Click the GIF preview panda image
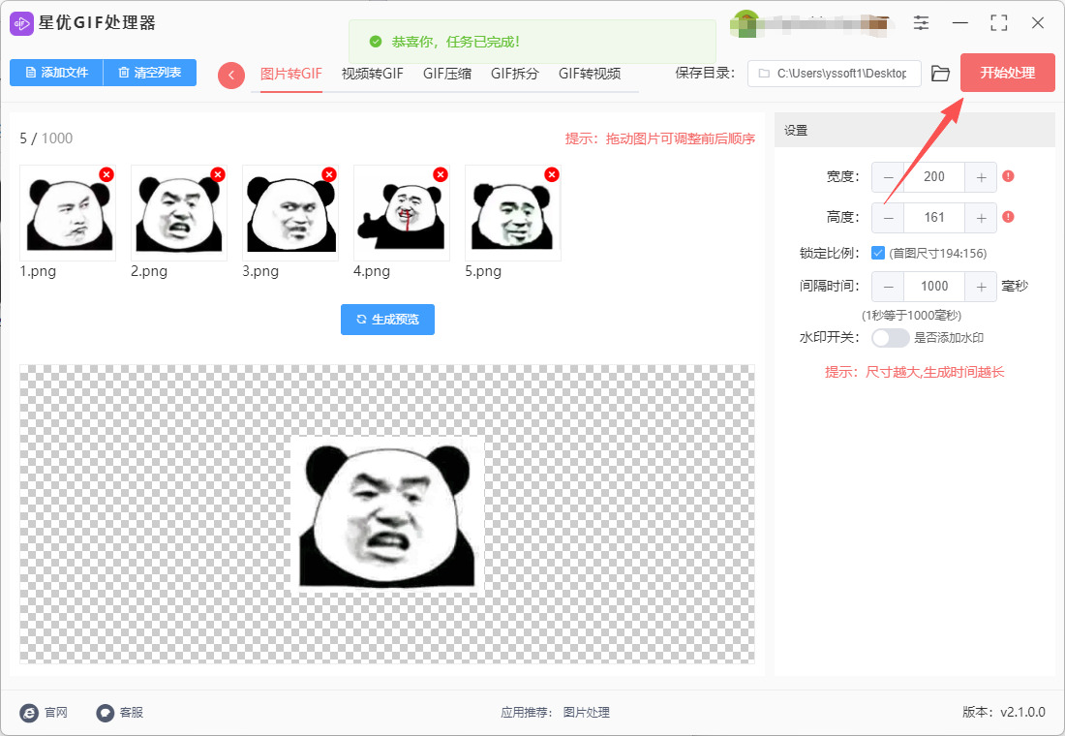Viewport: 1065px width, 736px height. [388, 514]
